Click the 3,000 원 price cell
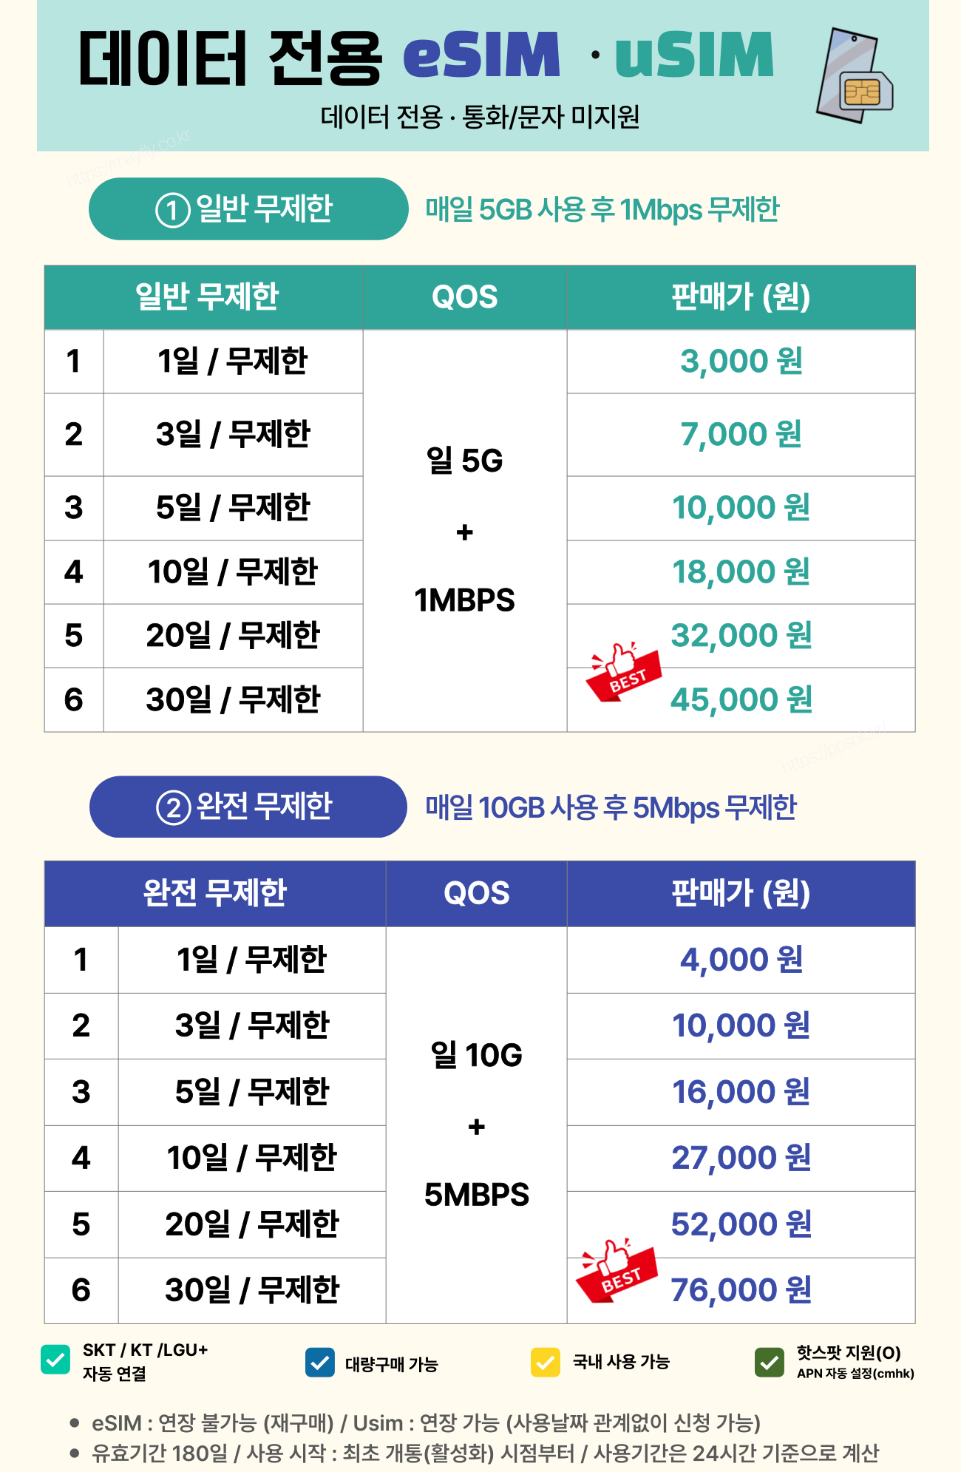This screenshot has width=961, height=1472. click(741, 362)
